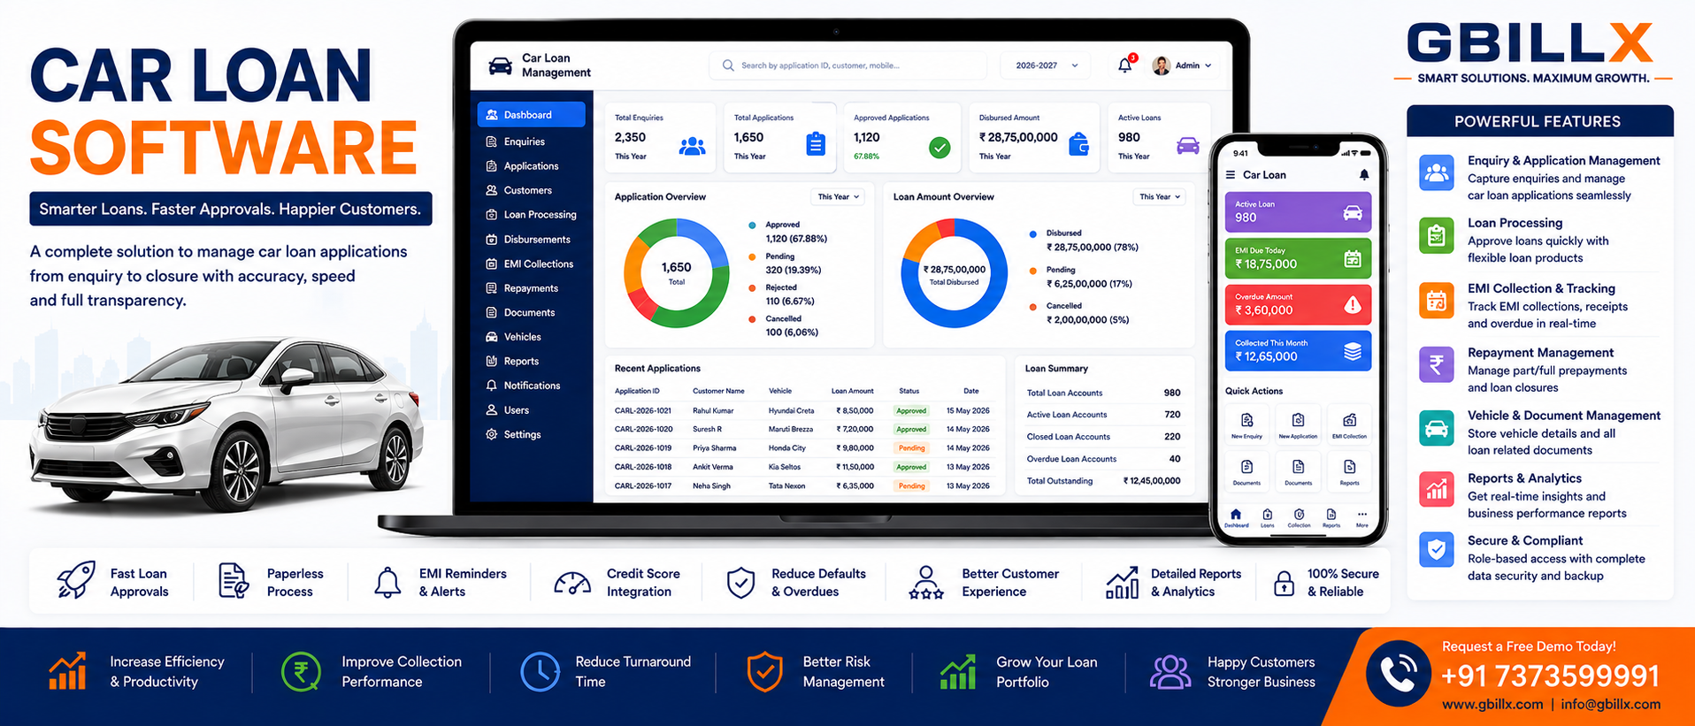1695x726 pixels.
Task: Go to Loan Processing in the sidebar
Action: (532, 215)
